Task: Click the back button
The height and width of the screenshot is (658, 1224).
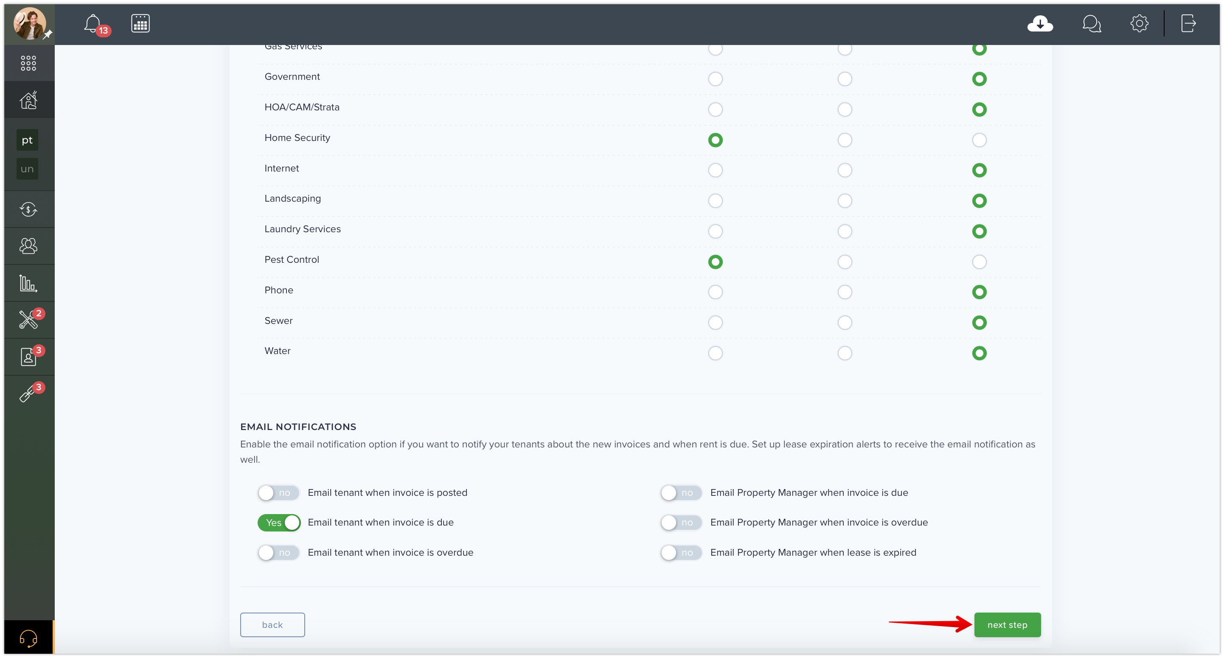Action: (272, 625)
